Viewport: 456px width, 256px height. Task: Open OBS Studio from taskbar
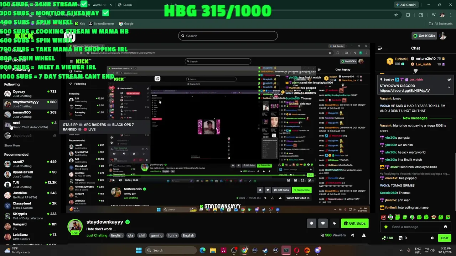click(234, 250)
